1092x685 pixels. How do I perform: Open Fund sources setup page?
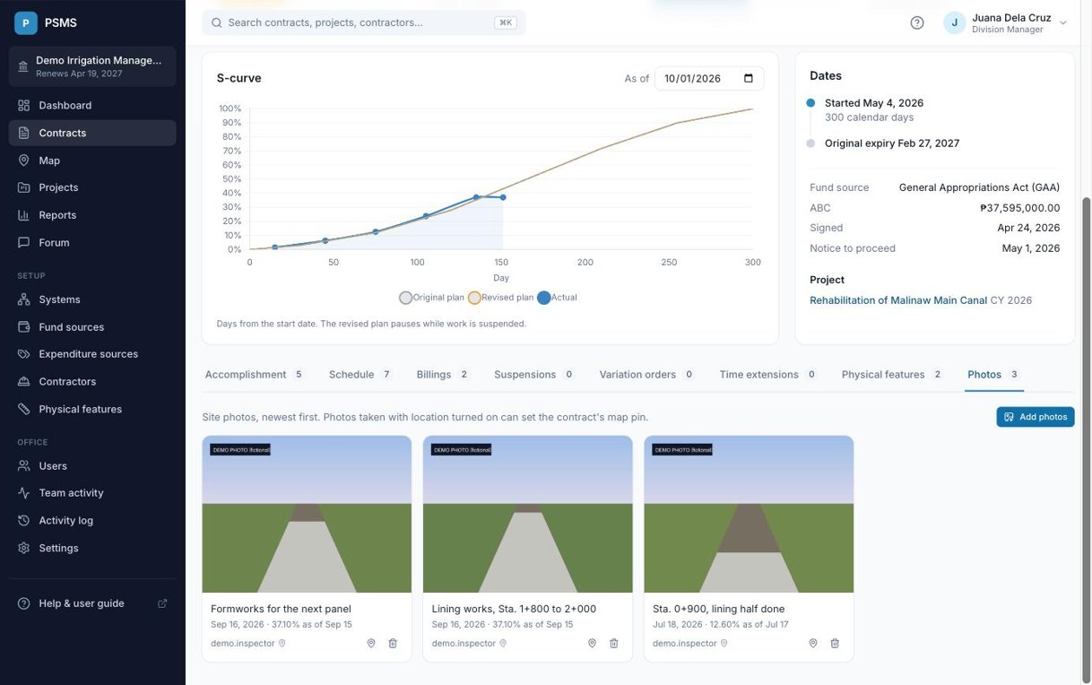92,327
